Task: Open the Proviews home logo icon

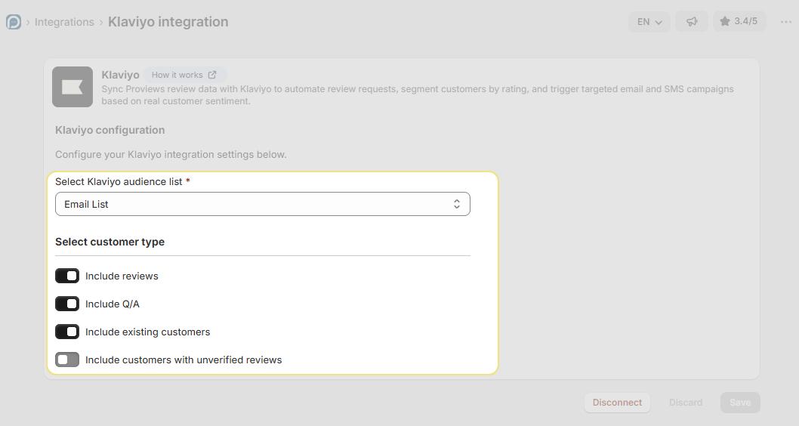Action: 14,22
